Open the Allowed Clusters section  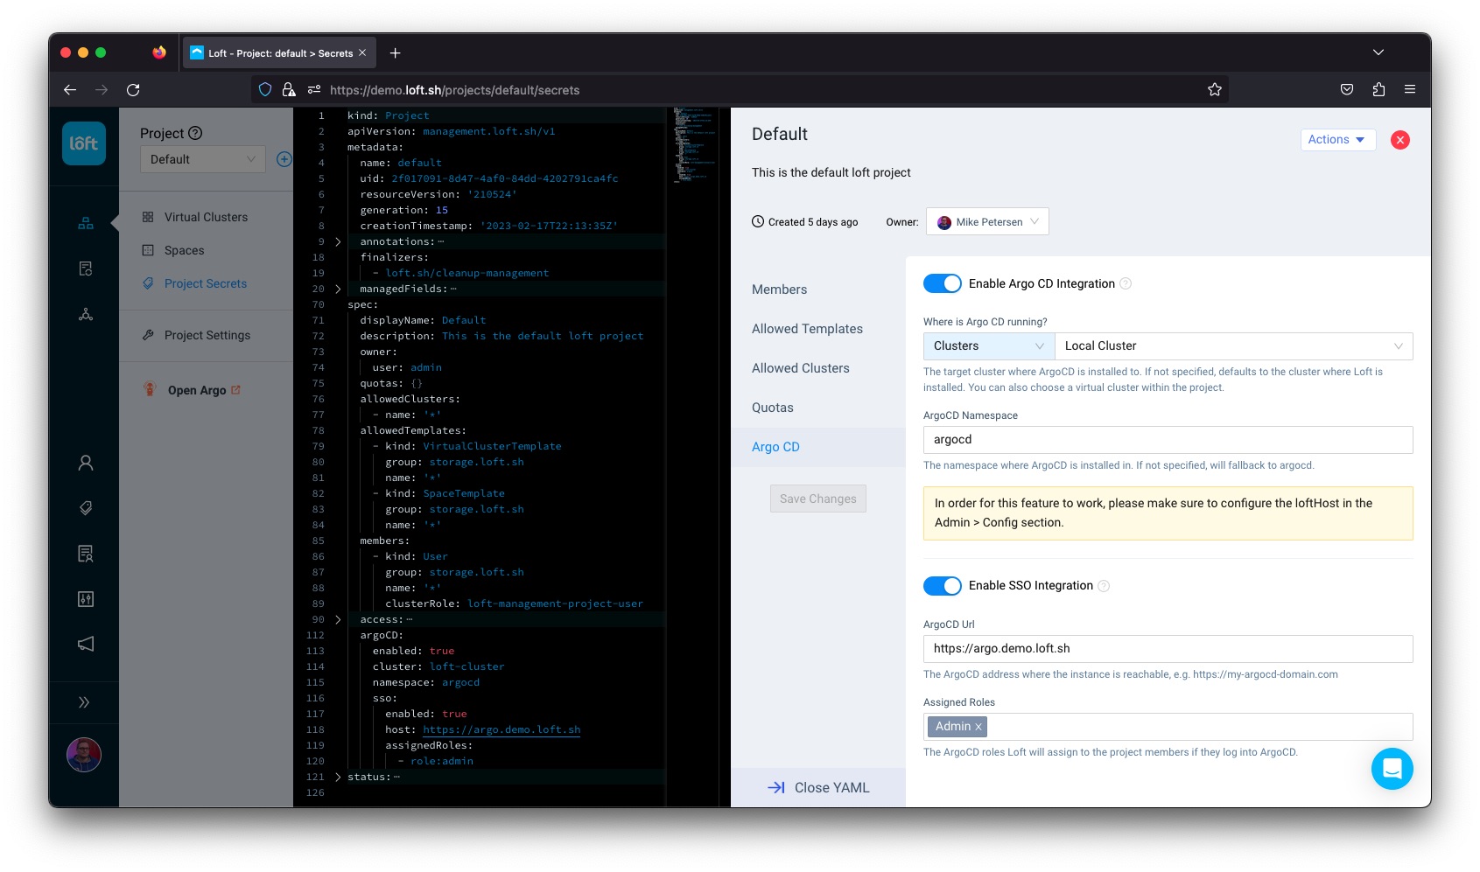click(800, 368)
